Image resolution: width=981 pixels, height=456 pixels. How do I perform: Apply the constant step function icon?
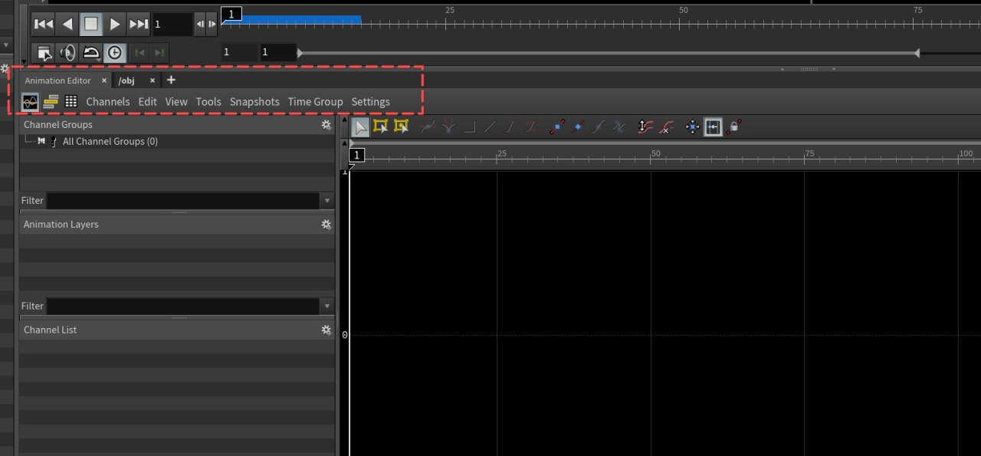[469, 127]
